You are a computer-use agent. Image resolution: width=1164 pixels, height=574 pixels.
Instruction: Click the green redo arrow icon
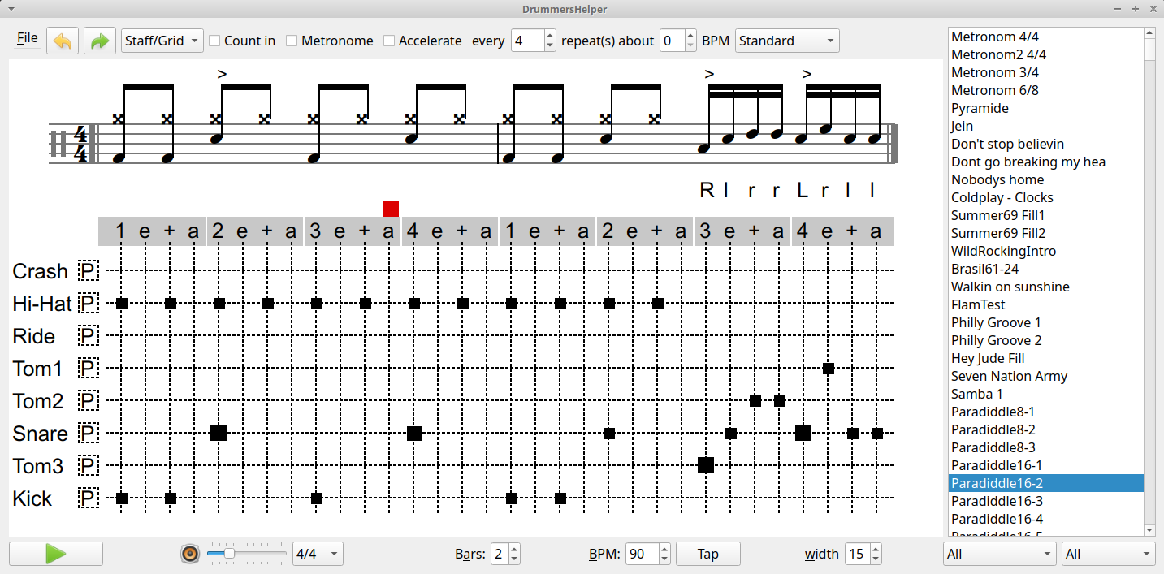[x=100, y=41]
